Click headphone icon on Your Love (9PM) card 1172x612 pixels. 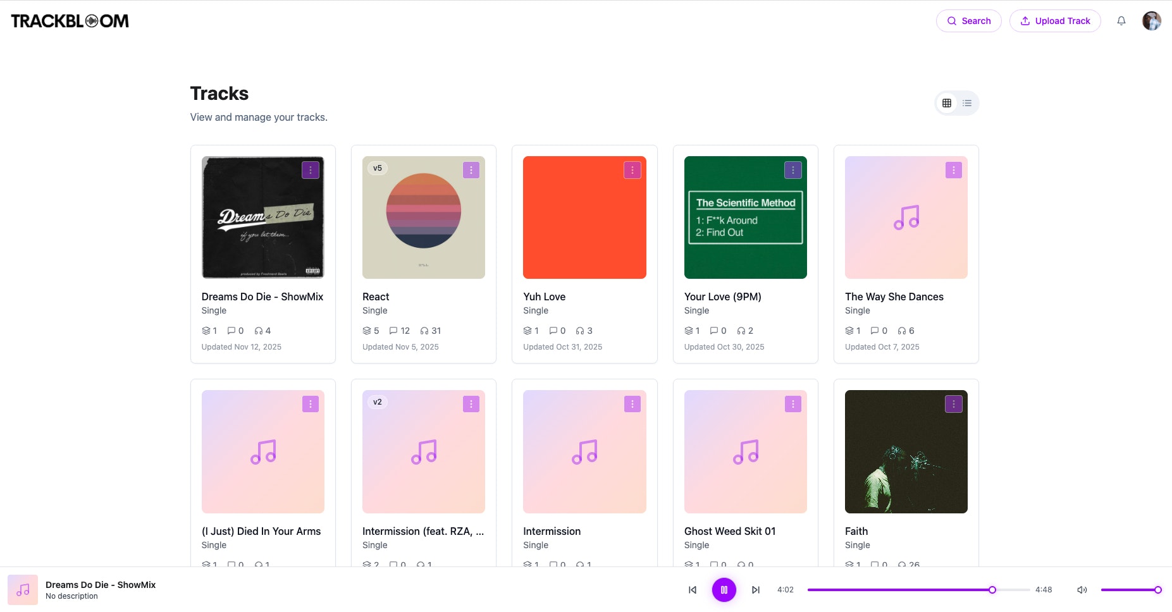[x=741, y=331]
